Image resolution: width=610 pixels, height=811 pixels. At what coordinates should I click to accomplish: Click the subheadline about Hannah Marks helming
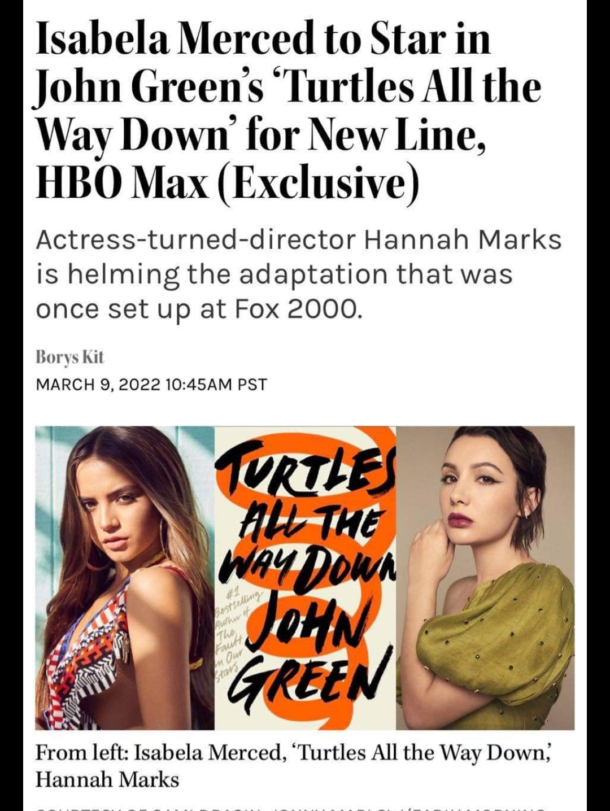298,274
